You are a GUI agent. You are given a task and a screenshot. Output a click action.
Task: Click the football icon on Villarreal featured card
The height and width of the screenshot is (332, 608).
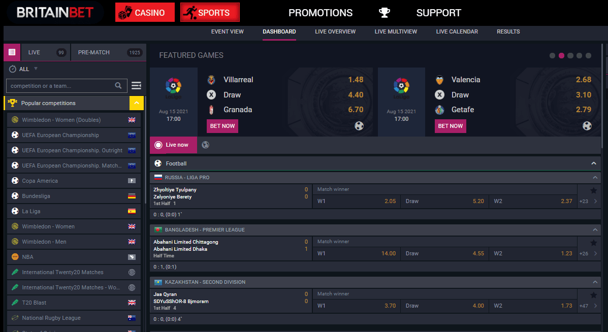pyautogui.click(x=359, y=126)
